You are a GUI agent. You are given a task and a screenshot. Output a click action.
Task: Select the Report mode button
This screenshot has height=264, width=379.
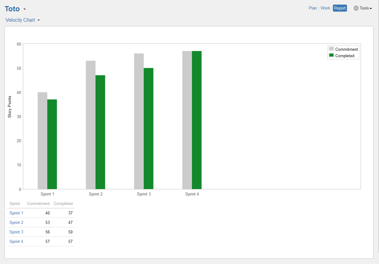340,8
